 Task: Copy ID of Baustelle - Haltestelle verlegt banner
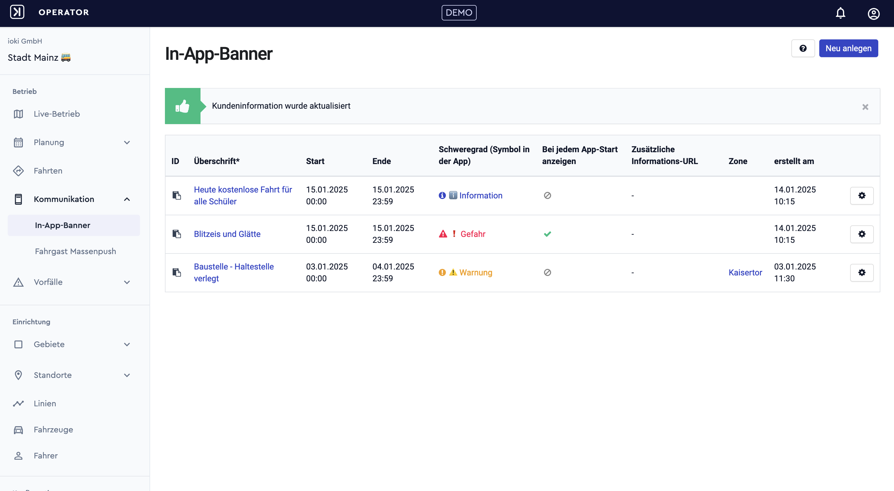(x=177, y=272)
